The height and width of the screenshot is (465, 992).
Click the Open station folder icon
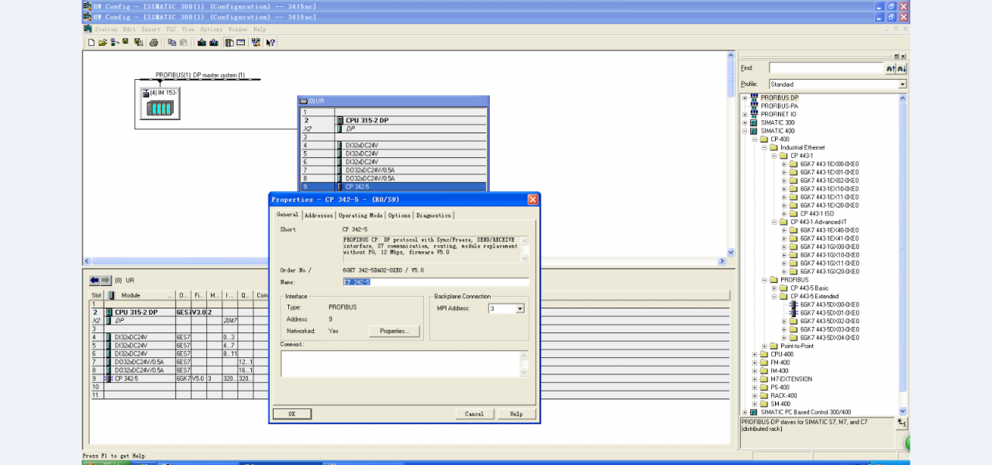[102, 43]
